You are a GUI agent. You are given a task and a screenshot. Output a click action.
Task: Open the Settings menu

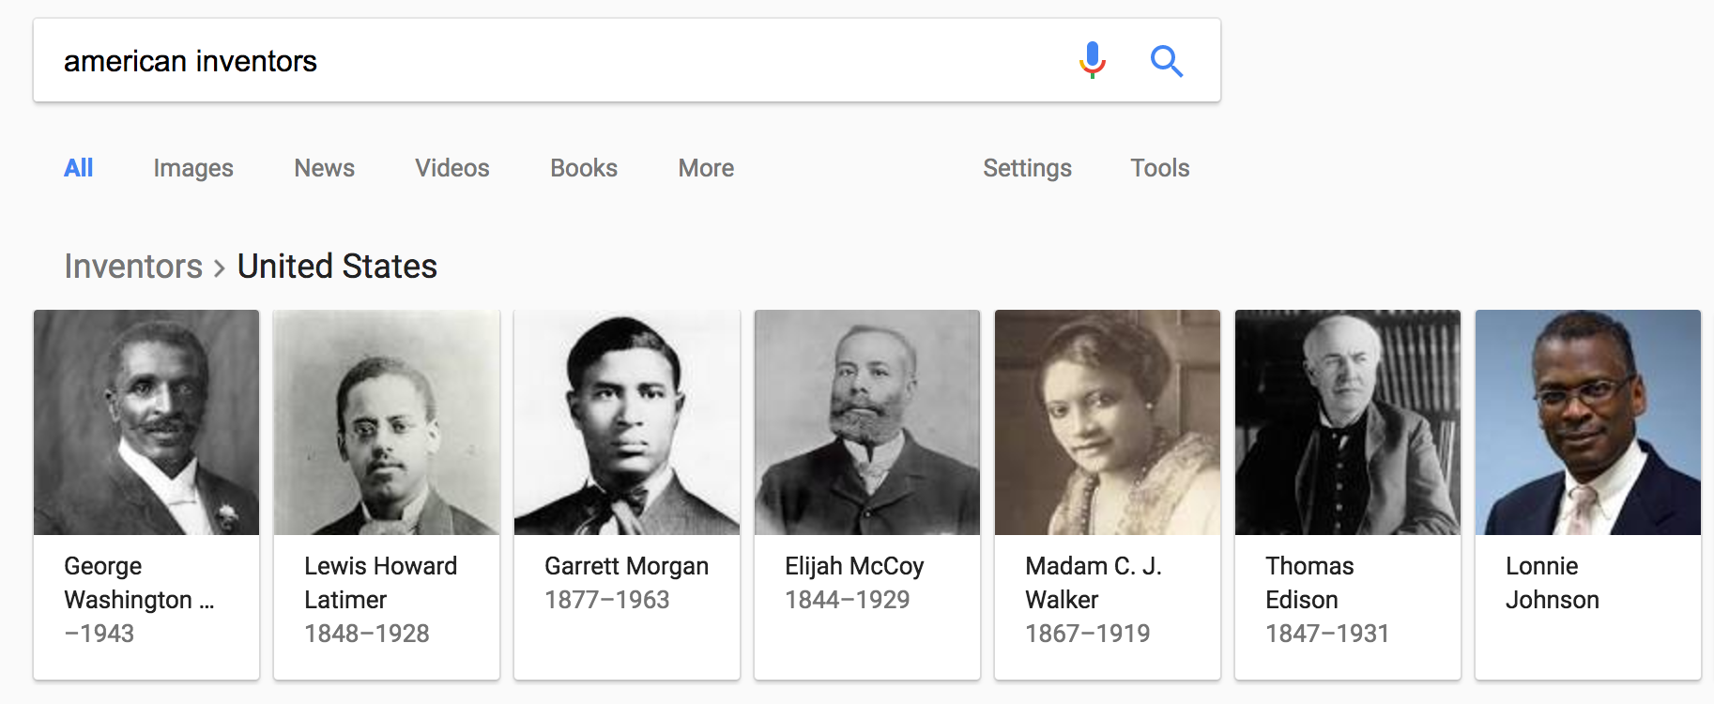tap(1027, 168)
